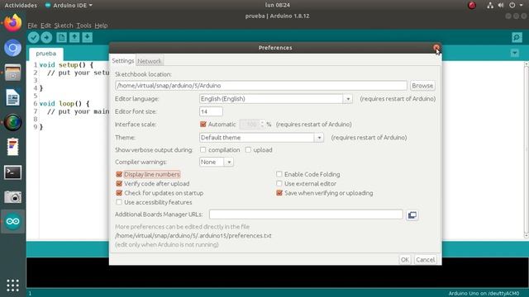Open the Terminal from the dock
The image size is (529, 297).
(13, 172)
